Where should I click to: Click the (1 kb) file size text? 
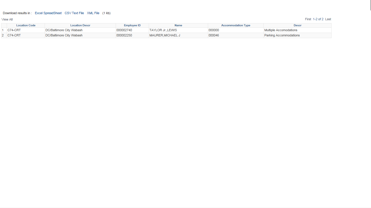pos(106,13)
